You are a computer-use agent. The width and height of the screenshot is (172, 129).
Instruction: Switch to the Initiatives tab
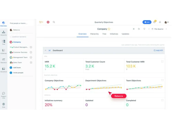tap(114, 34)
